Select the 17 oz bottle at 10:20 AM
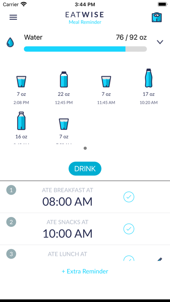Image resolution: width=170 pixels, height=302 pixels. point(148,87)
